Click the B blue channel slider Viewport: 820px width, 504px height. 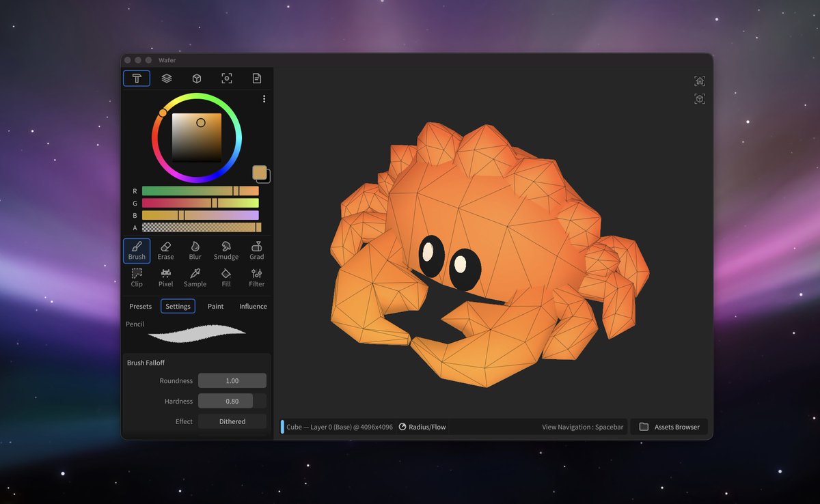(x=200, y=215)
